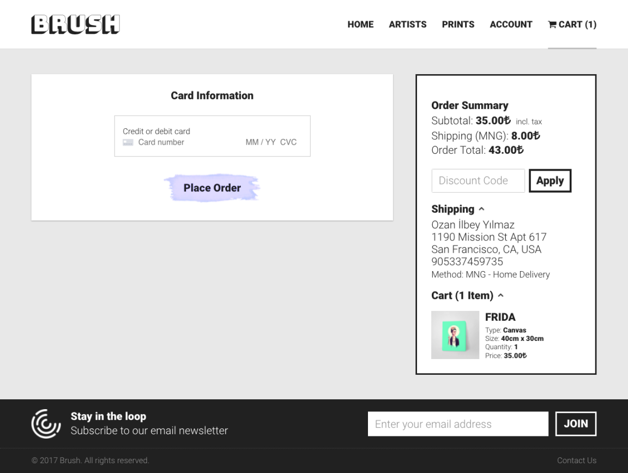Collapse the Shipping section chevron
The width and height of the screenshot is (628, 473).
pyautogui.click(x=481, y=209)
